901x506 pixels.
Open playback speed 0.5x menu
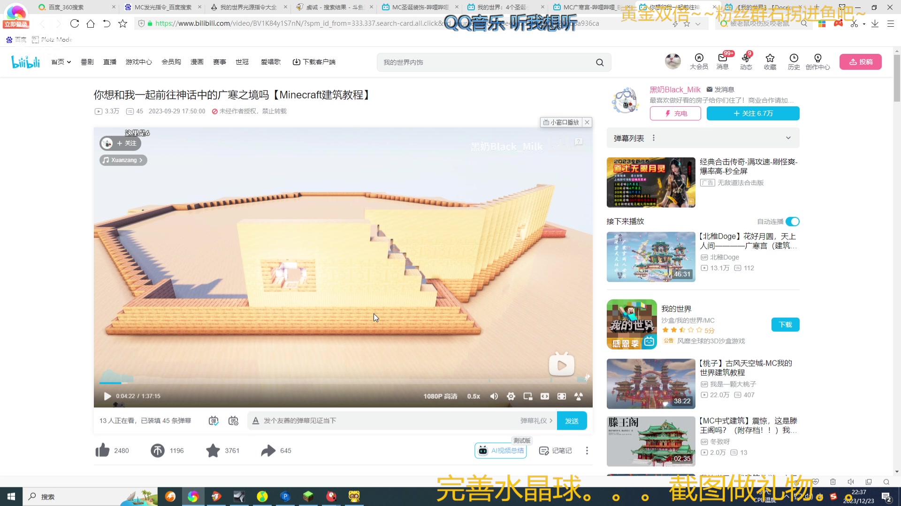473,396
